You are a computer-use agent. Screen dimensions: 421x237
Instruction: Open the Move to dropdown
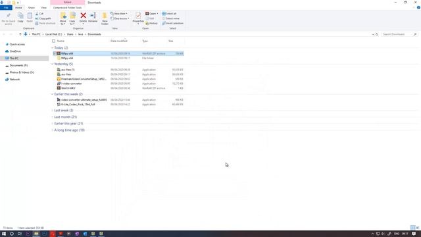click(x=63, y=18)
